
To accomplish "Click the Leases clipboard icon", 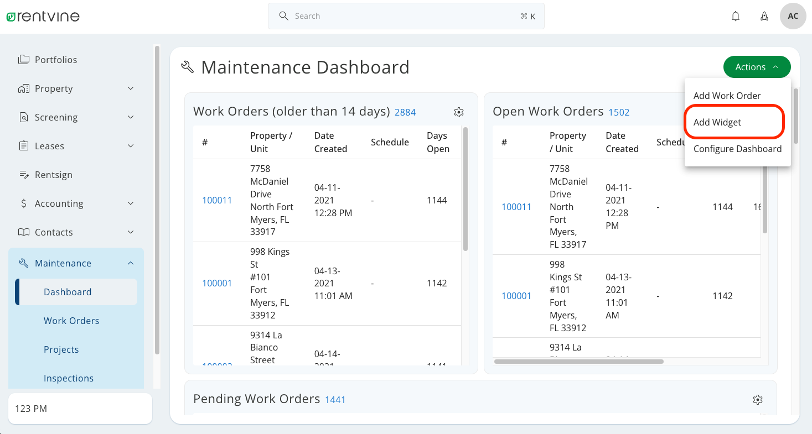I will pyautogui.click(x=23, y=146).
